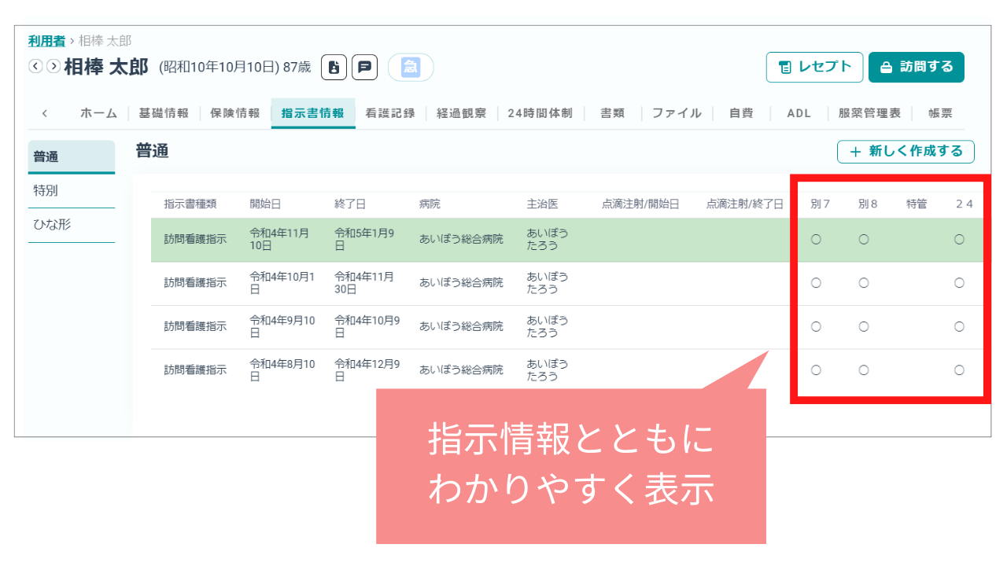Click the 点滴注射/開始日 column header
Viewport: 1007px width, 566px height.
640,204
